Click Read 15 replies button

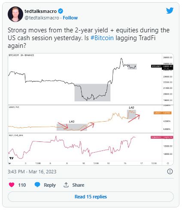91,197
